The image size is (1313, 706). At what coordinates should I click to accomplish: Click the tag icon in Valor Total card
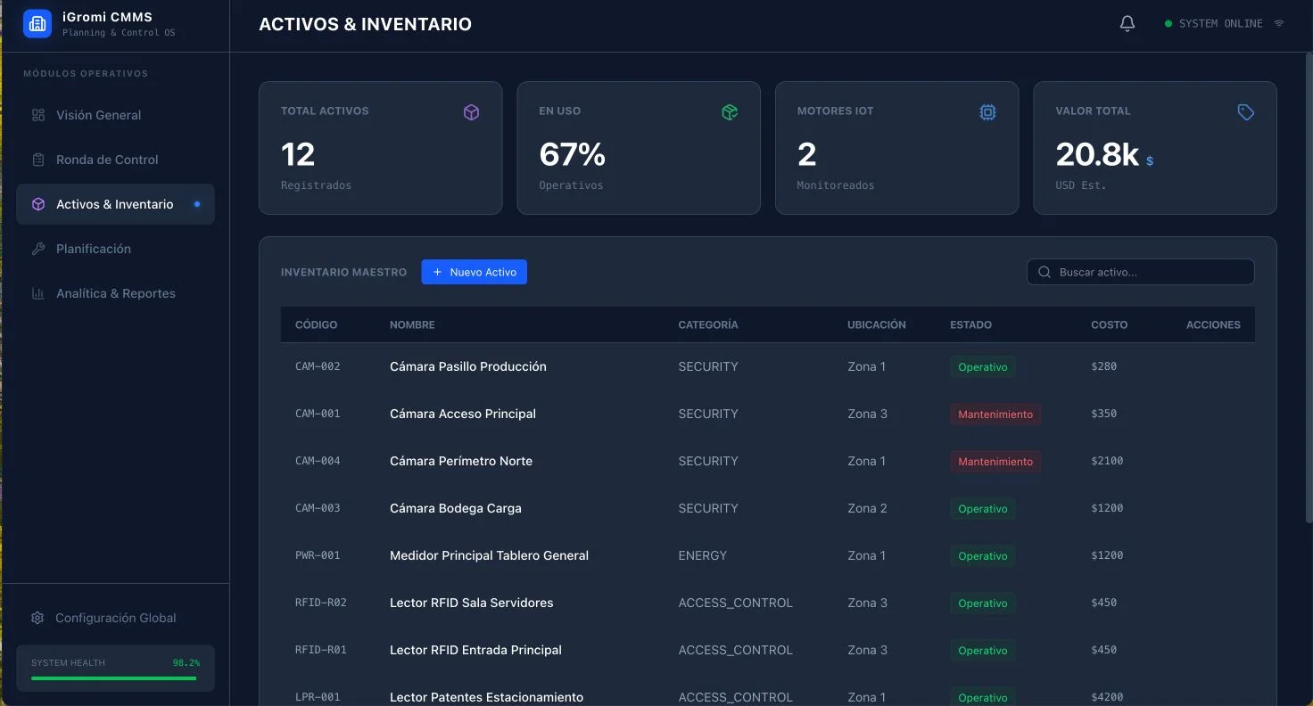click(x=1246, y=112)
